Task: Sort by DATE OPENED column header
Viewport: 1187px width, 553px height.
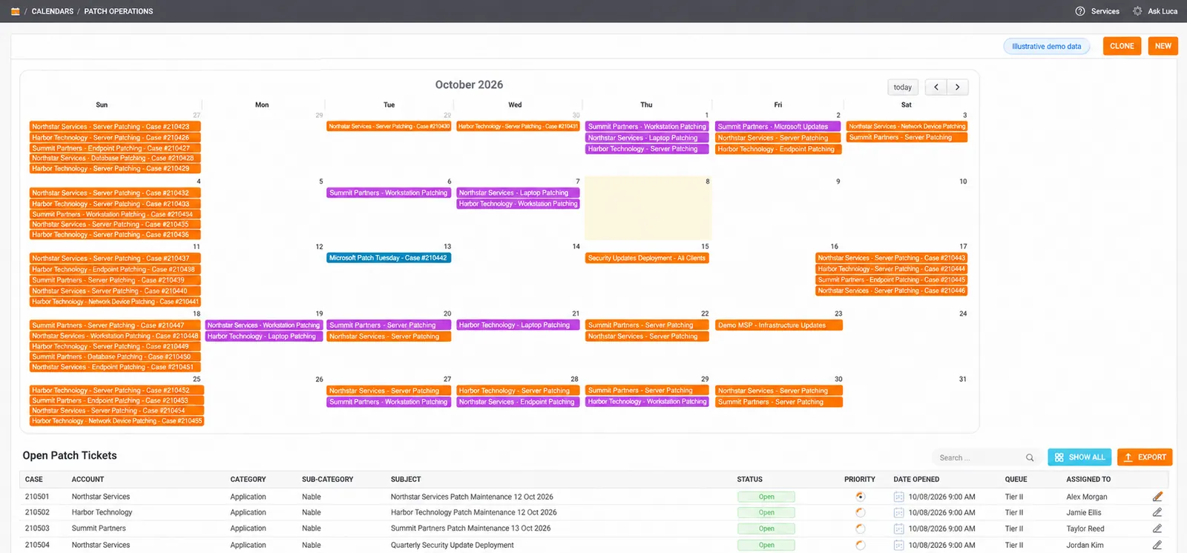Action: 916,480
